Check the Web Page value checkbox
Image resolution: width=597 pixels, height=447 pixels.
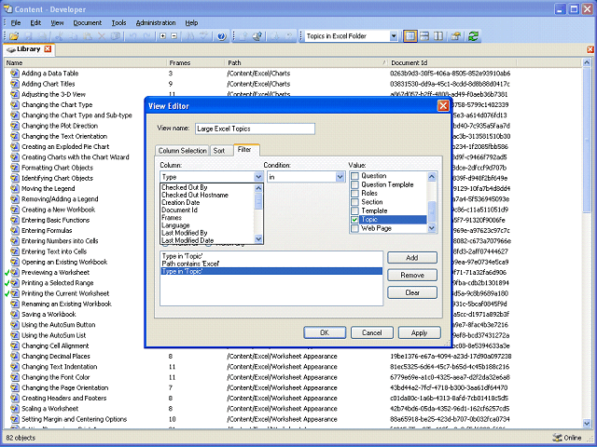pyautogui.click(x=354, y=228)
